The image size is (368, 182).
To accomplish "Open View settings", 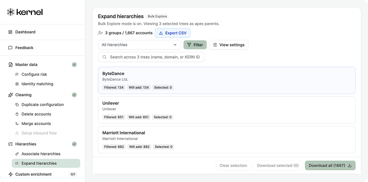I will click(x=229, y=45).
